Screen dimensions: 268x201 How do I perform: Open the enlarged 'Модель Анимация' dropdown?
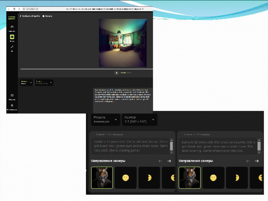point(106,119)
